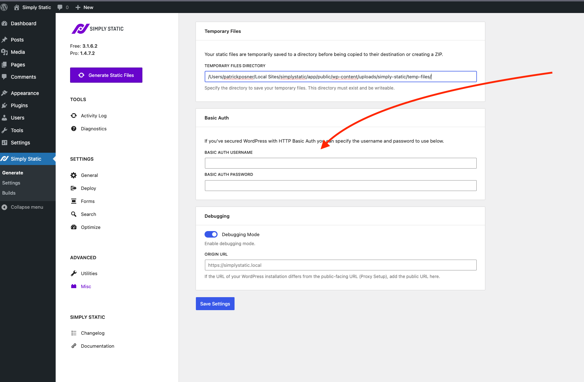Open the General settings link

tap(89, 175)
